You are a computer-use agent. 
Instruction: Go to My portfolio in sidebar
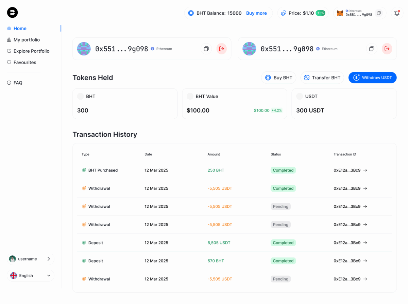[27, 40]
